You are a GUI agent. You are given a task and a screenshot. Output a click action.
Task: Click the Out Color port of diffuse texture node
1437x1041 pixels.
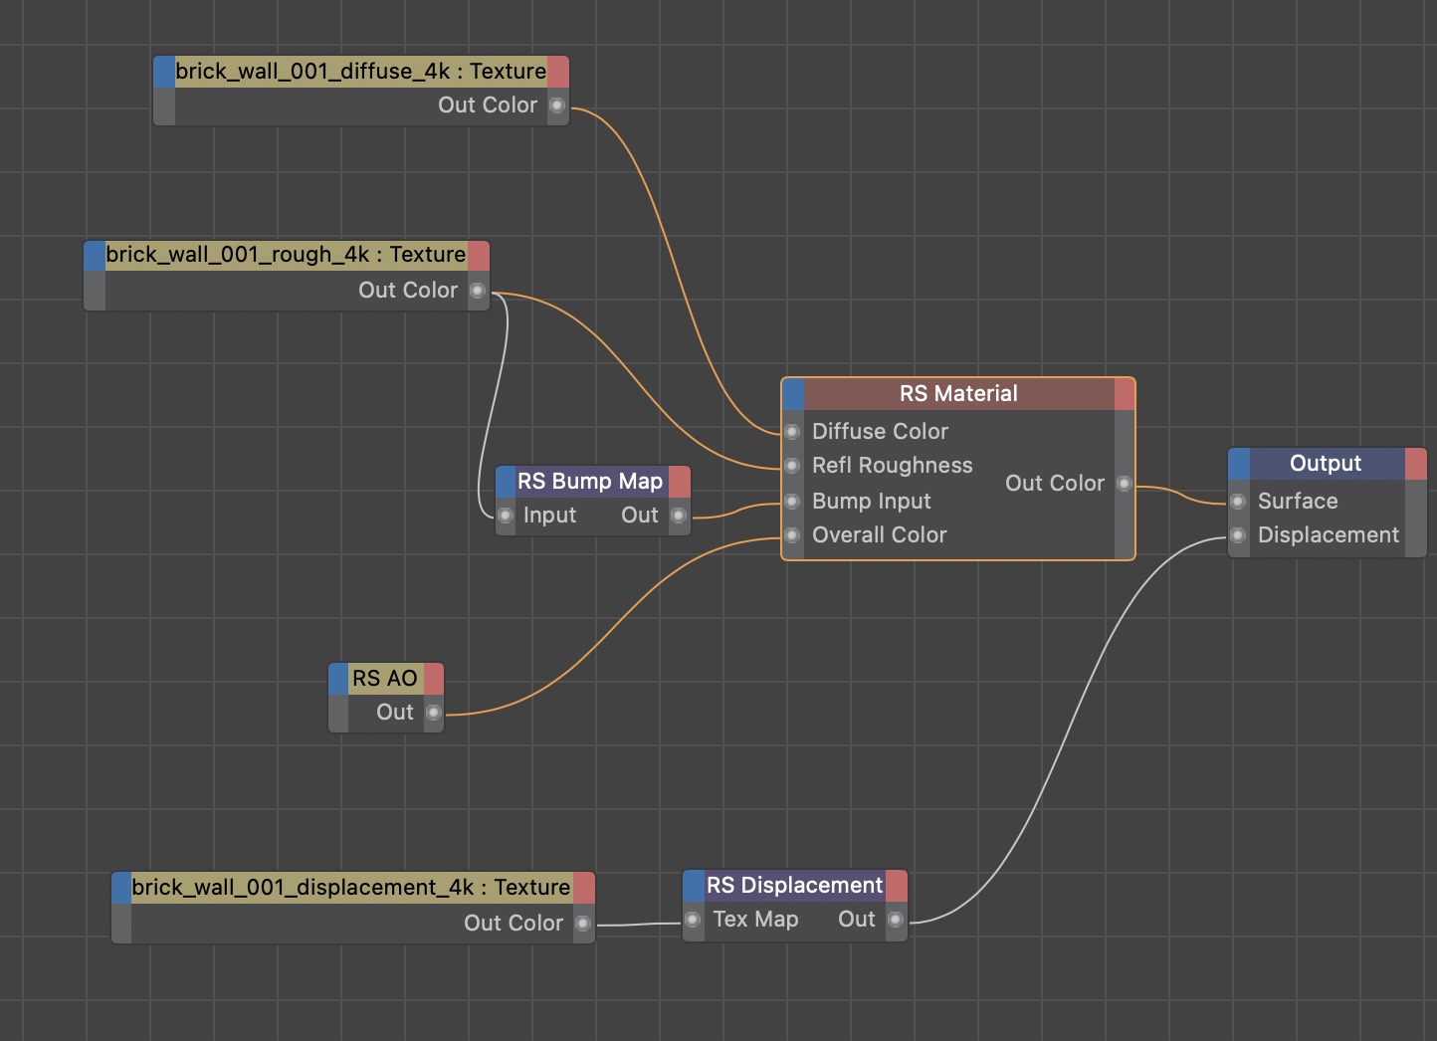[x=557, y=105]
